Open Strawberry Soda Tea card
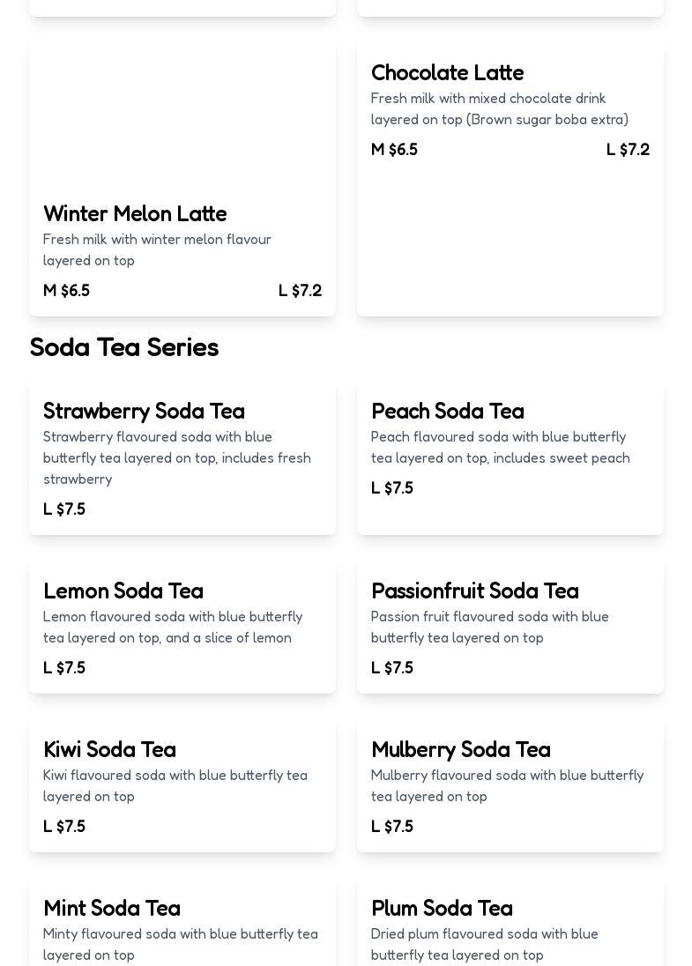 [x=144, y=412]
